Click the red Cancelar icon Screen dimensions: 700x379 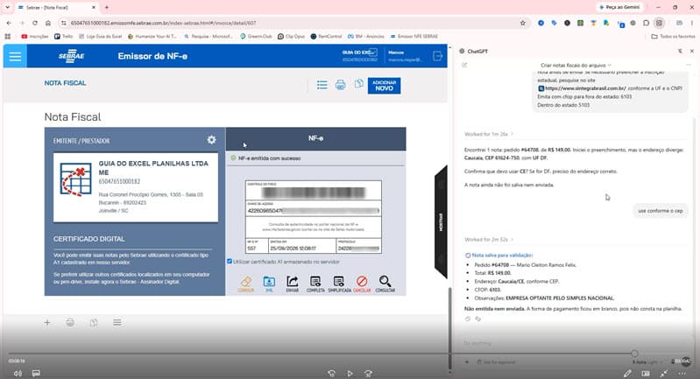coord(362,284)
